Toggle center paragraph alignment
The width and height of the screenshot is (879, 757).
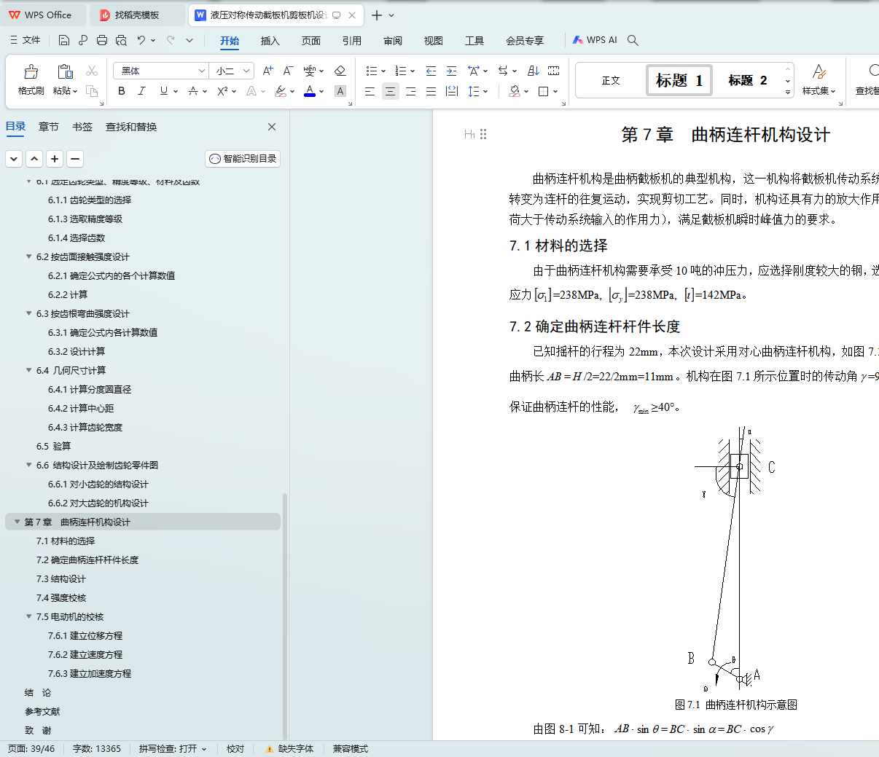pos(391,91)
